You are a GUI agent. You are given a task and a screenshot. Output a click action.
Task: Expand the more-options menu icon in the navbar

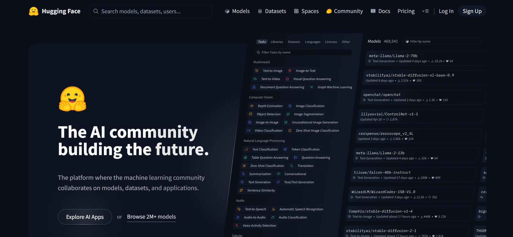pyautogui.click(x=426, y=11)
